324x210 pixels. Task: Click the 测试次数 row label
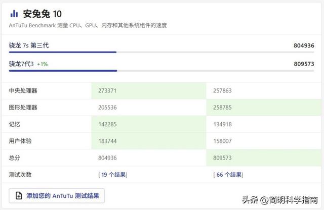(x=20, y=175)
